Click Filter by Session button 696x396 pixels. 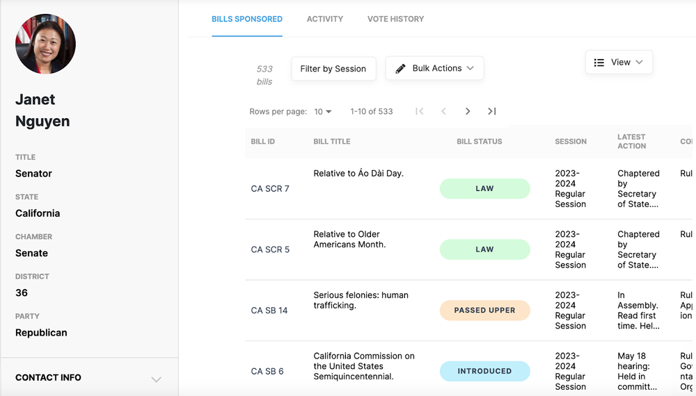[333, 69]
